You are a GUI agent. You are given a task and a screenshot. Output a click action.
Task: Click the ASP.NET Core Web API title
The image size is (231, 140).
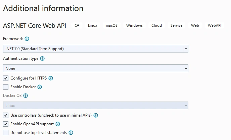point(35,26)
